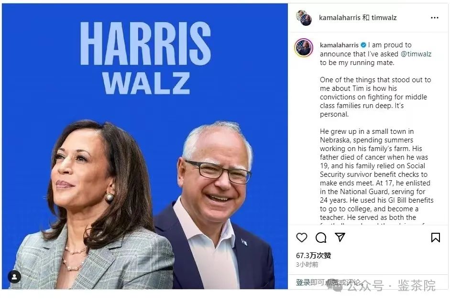The height and width of the screenshot is (304, 450).
Task: Click kamalaharris username in post header
Action: [340, 18]
